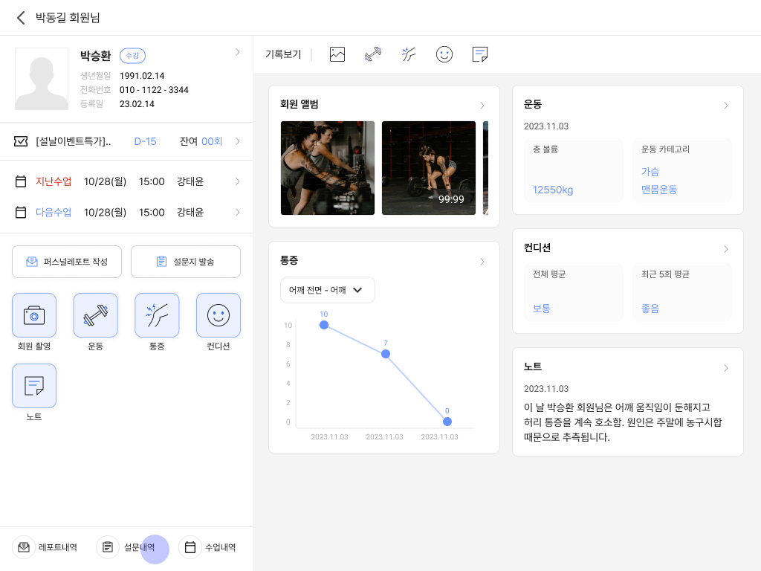The width and height of the screenshot is (761, 571).
Task: Open 수업내역 at the bottom
Action: (208, 547)
